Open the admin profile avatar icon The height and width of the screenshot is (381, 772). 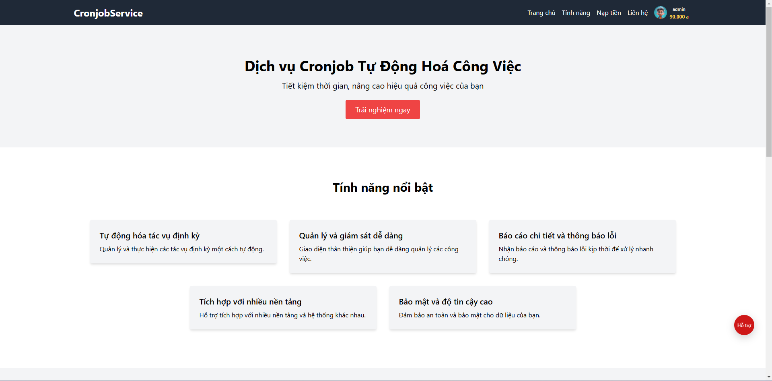point(661,12)
